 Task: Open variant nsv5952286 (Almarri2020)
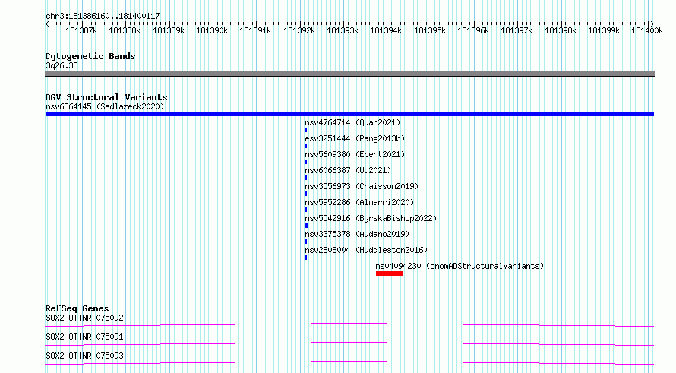pos(359,202)
